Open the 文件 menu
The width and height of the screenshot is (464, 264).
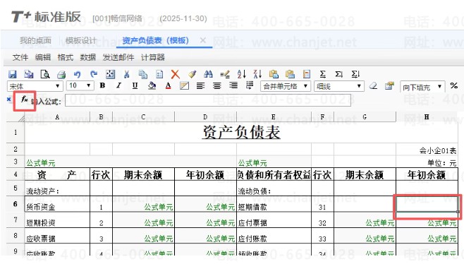20,57
